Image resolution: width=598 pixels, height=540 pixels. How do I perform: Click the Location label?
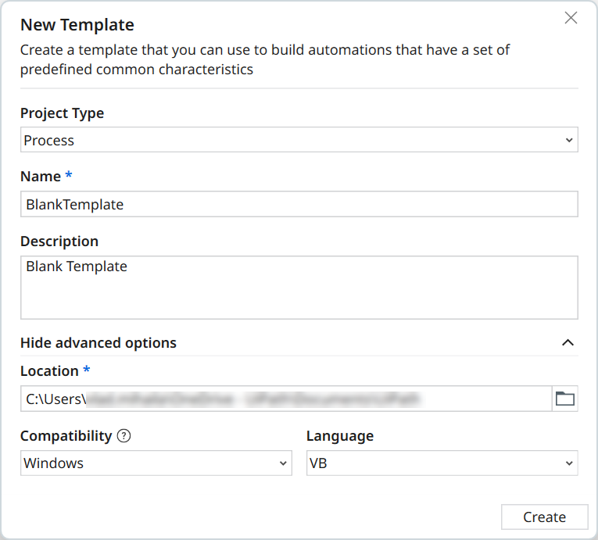[49, 371]
